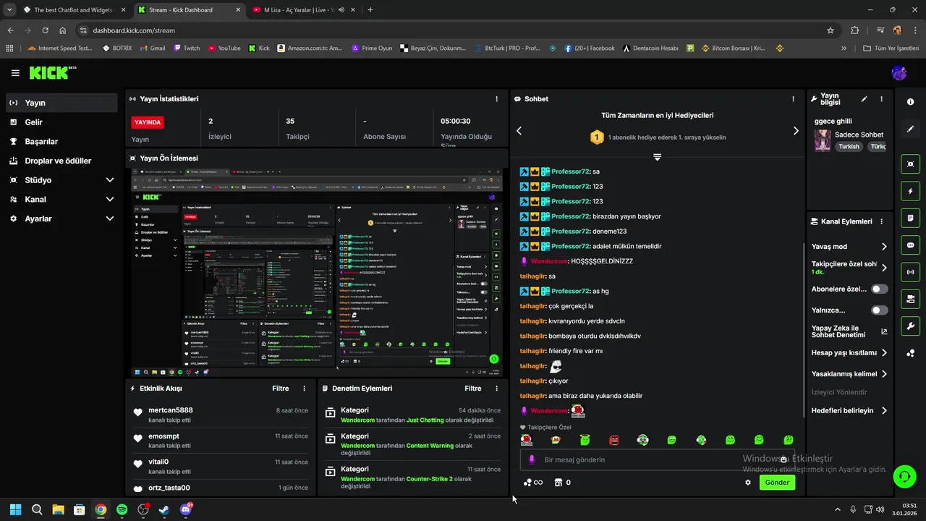The image size is (926, 521).
Task: Select Droplar ve ödüller in the sidebar
Action: pyautogui.click(x=61, y=161)
